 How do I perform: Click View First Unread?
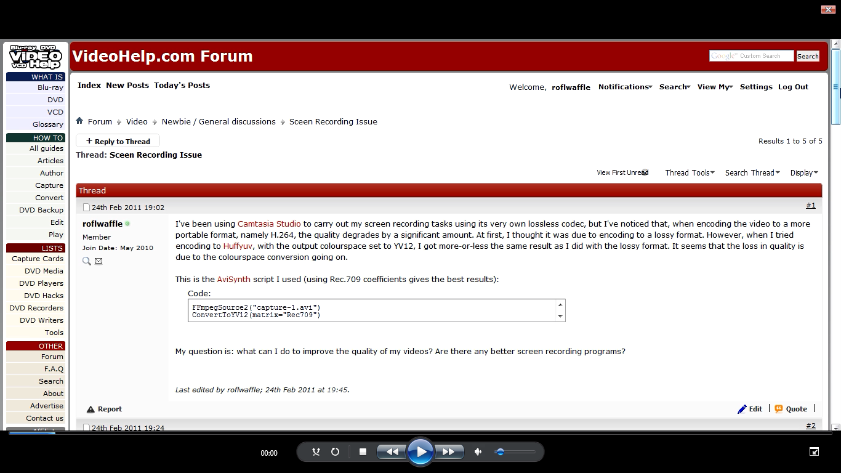tap(622, 172)
